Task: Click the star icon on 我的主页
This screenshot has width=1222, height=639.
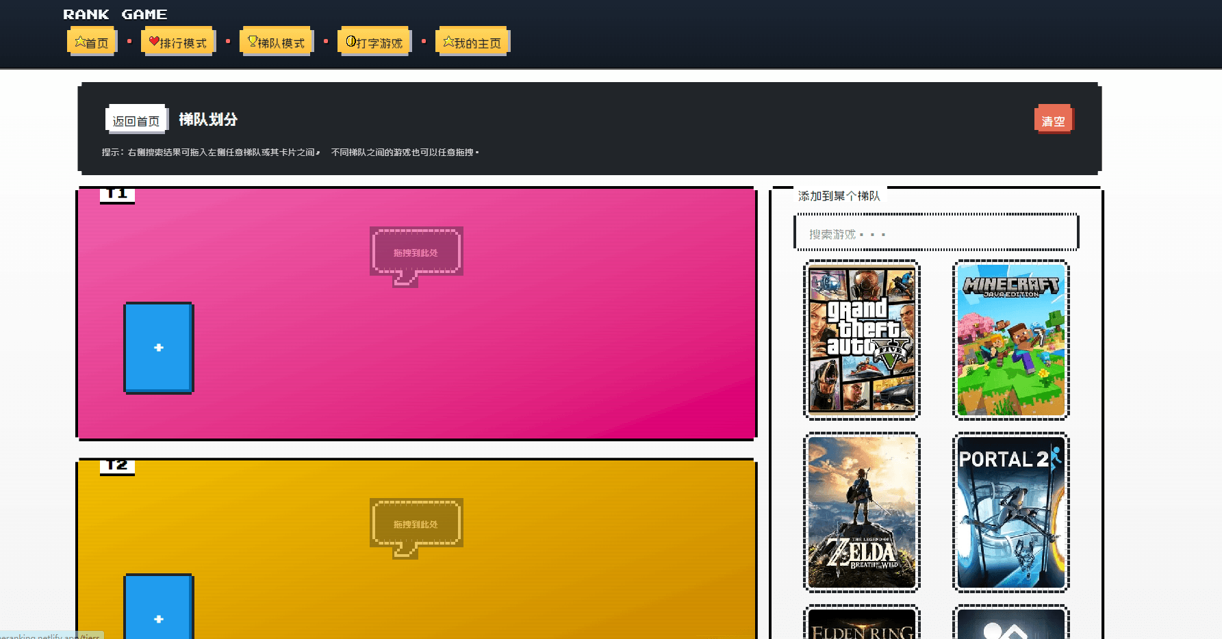Action: pos(448,41)
